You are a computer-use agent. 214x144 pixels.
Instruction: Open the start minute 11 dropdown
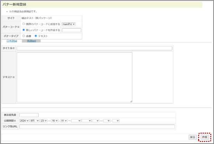(x=64, y=121)
